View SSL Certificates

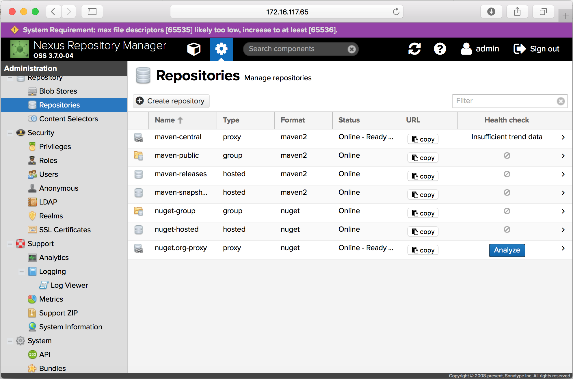(65, 230)
